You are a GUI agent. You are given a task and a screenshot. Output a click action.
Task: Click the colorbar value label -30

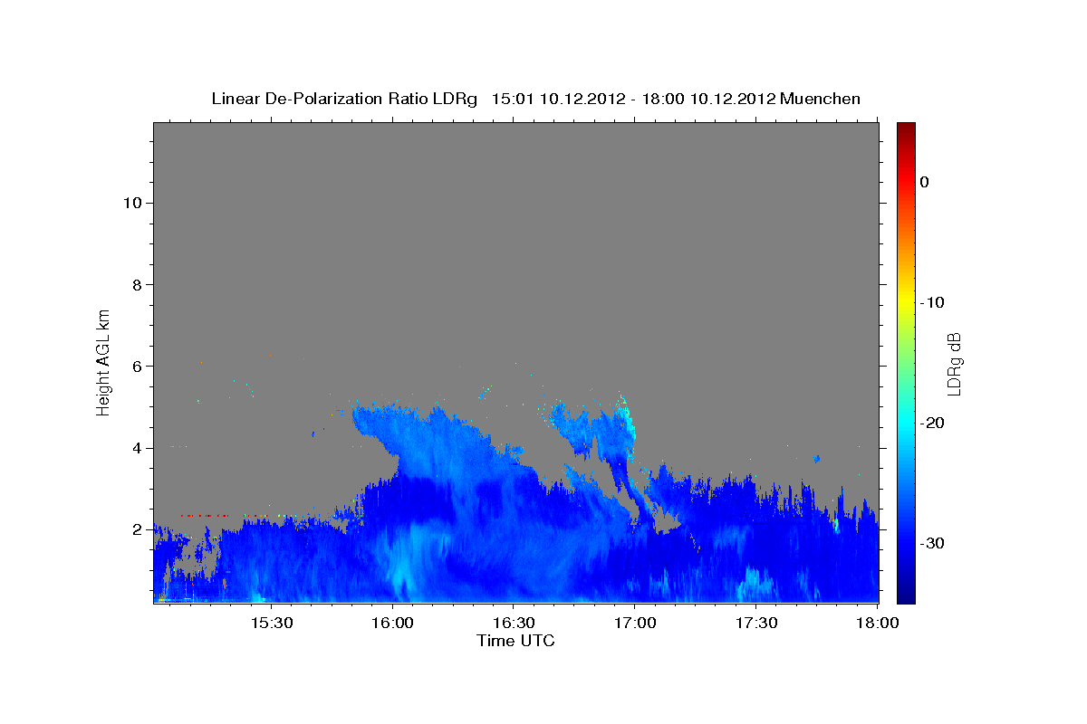coord(932,543)
